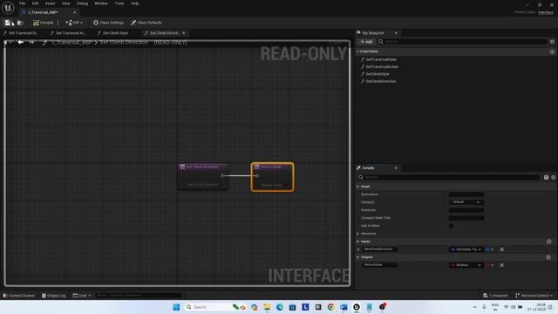Click the Browse to asset icon
This screenshot has width=558, height=314.
tap(20, 23)
